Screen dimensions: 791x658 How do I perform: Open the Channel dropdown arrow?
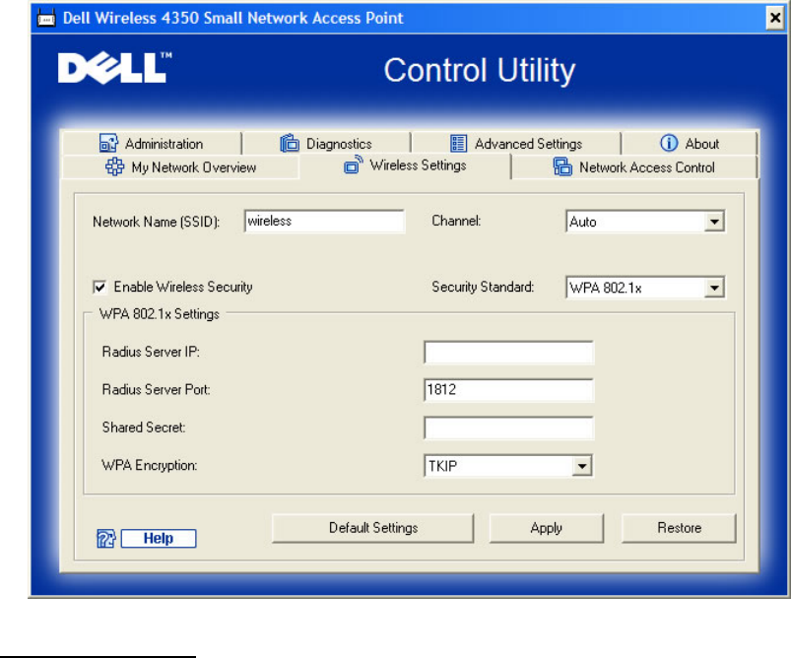pos(714,222)
